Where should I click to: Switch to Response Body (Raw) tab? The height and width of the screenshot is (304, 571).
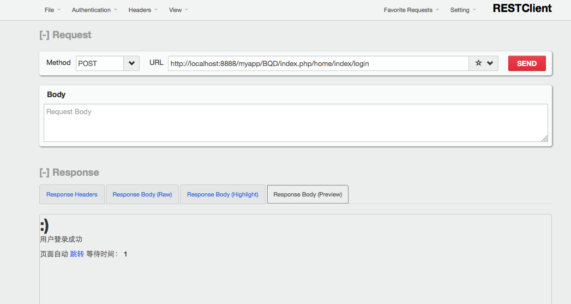(x=142, y=194)
